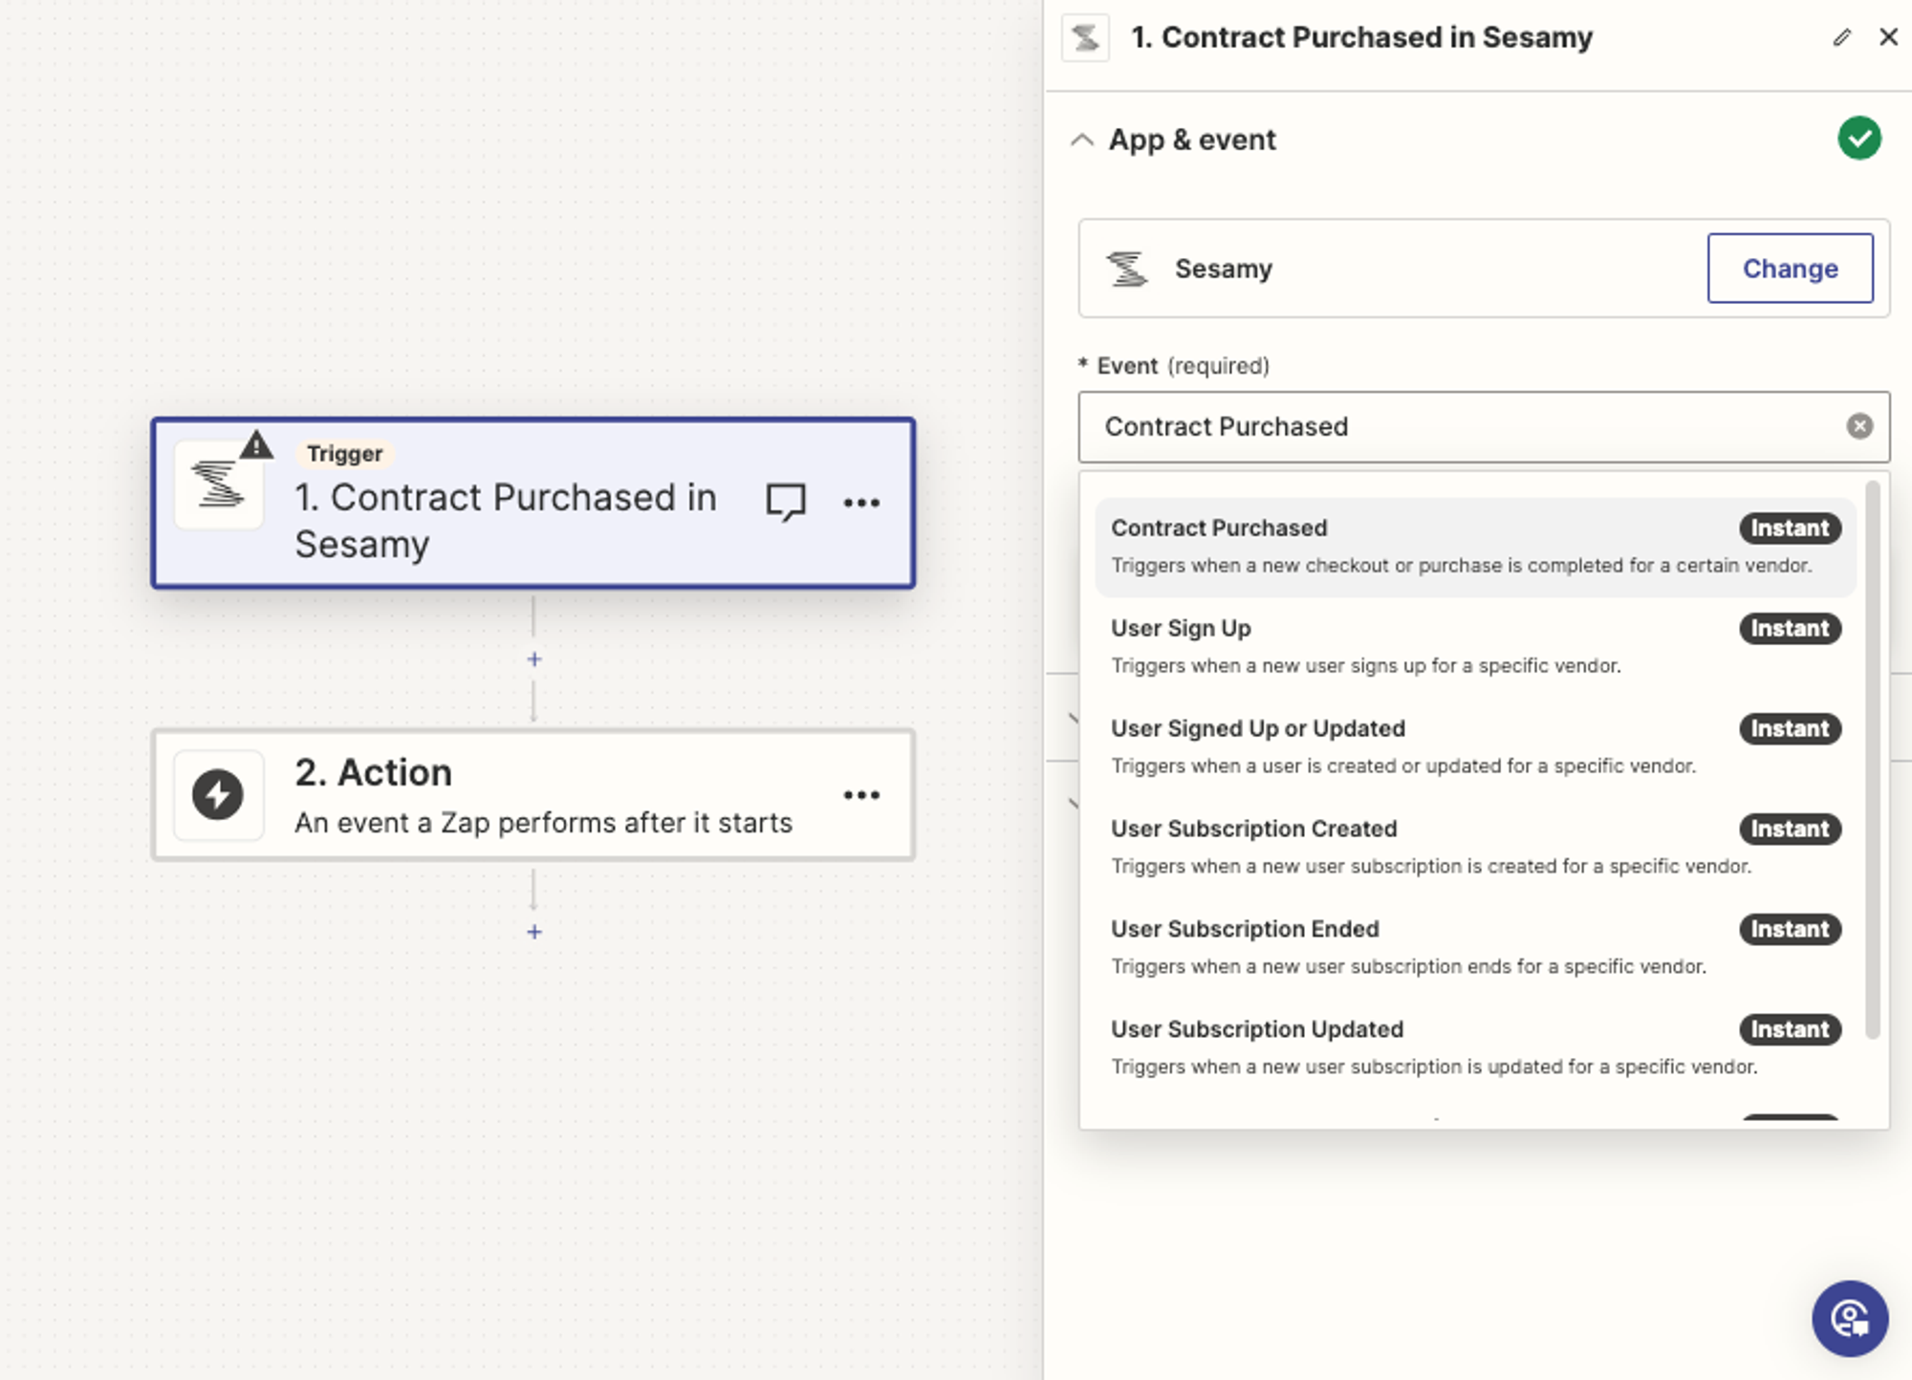Click the edit pencil icon on panel
Viewport: 1912px width, 1380px height.
(x=1842, y=37)
